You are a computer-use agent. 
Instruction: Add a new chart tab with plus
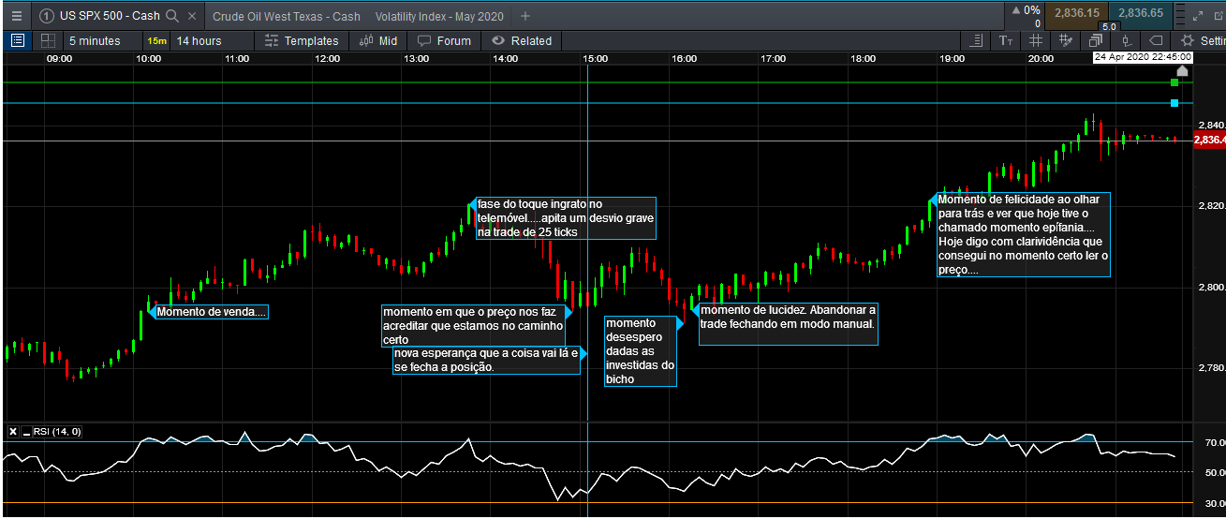[525, 16]
